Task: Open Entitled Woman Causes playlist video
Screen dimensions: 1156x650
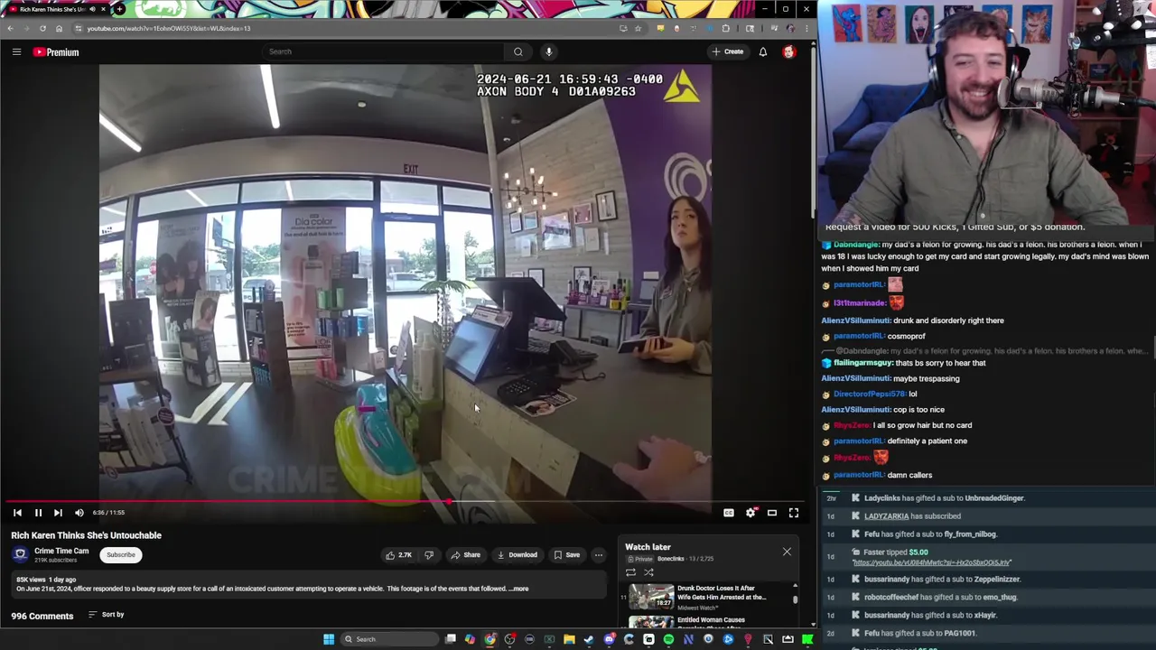Action: tap(711, 620)
